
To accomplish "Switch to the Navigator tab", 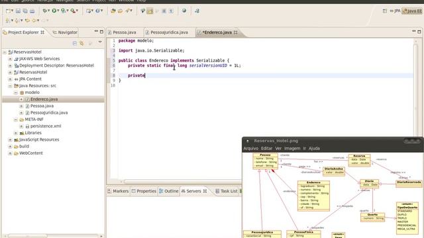I will click(65, 32).
